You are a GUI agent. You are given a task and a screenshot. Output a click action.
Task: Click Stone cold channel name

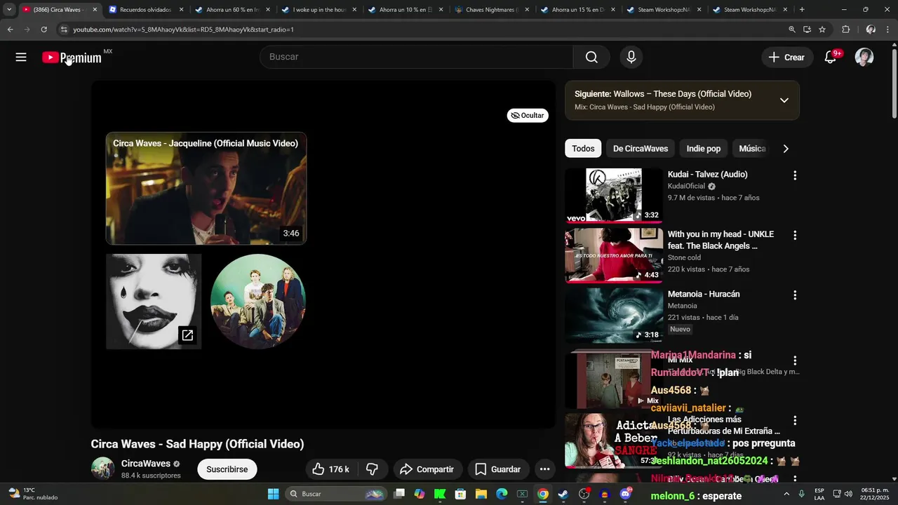point(685,257)
